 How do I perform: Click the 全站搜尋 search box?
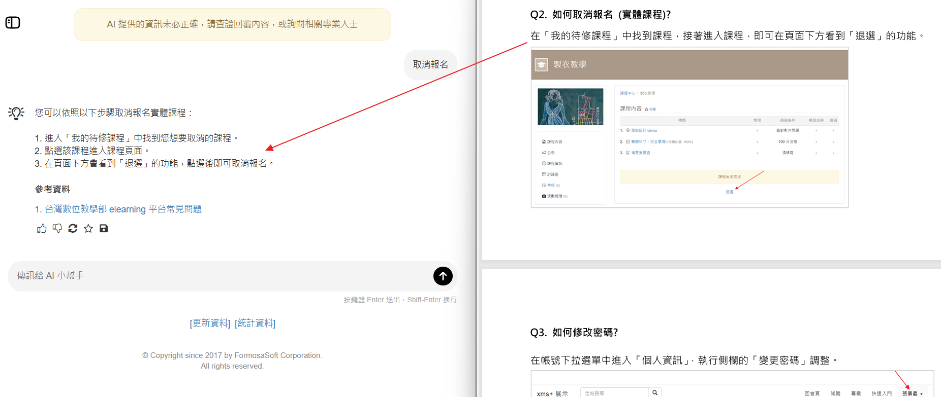[x=614, y=393]
